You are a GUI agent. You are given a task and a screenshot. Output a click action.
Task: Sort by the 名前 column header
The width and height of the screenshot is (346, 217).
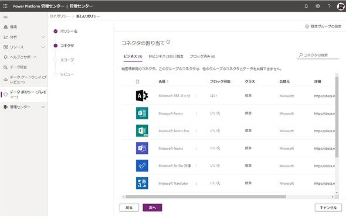pos(164,82)
